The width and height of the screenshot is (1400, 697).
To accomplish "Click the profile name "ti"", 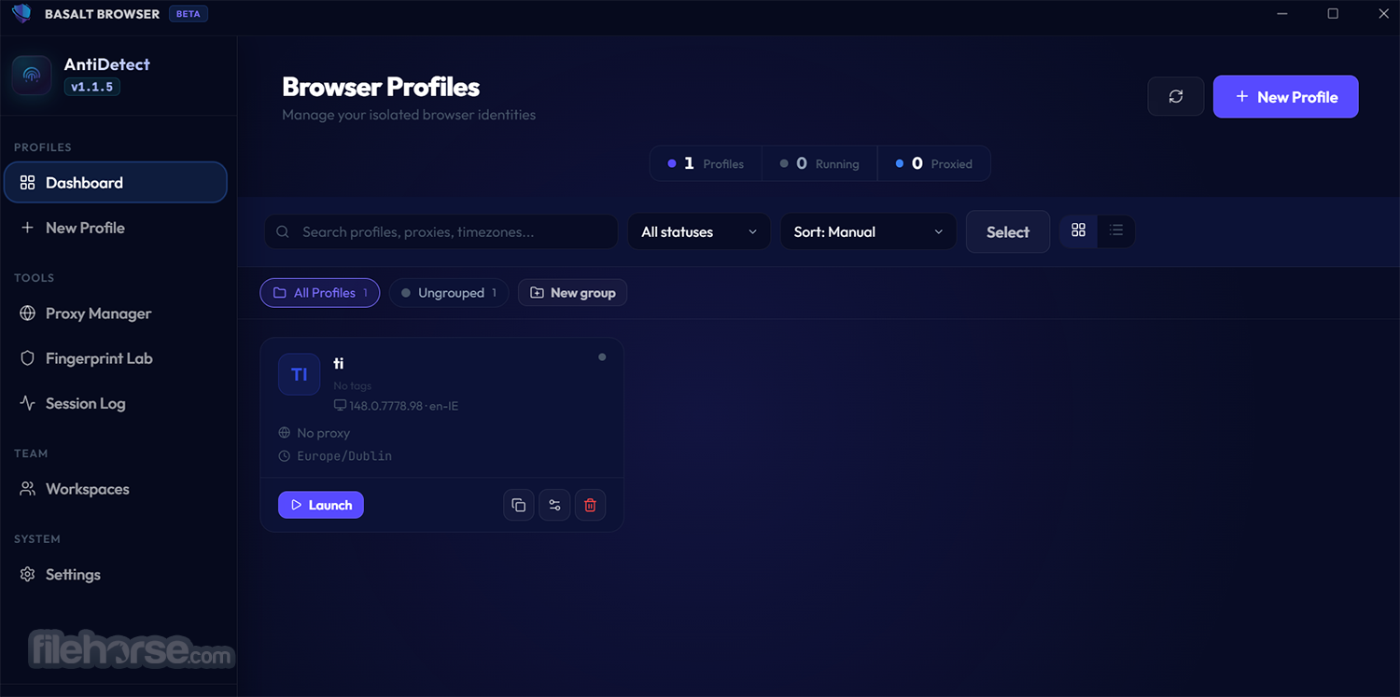I will click(339, 363).
